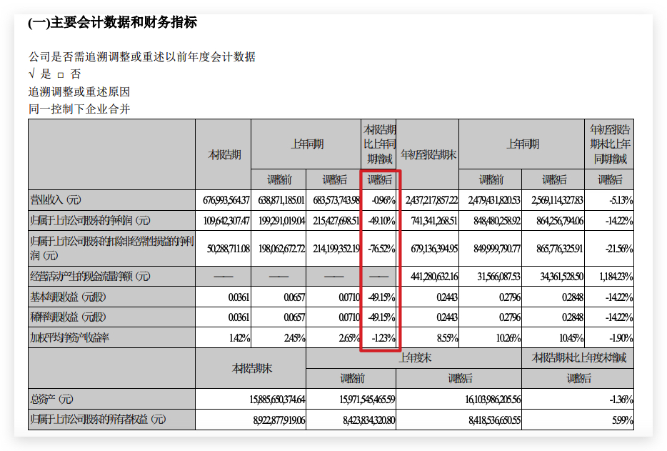Click the value 683,573,743.98
Image resolution: width=667 pixels, height=451 pixels.
(x=336, y=199)
